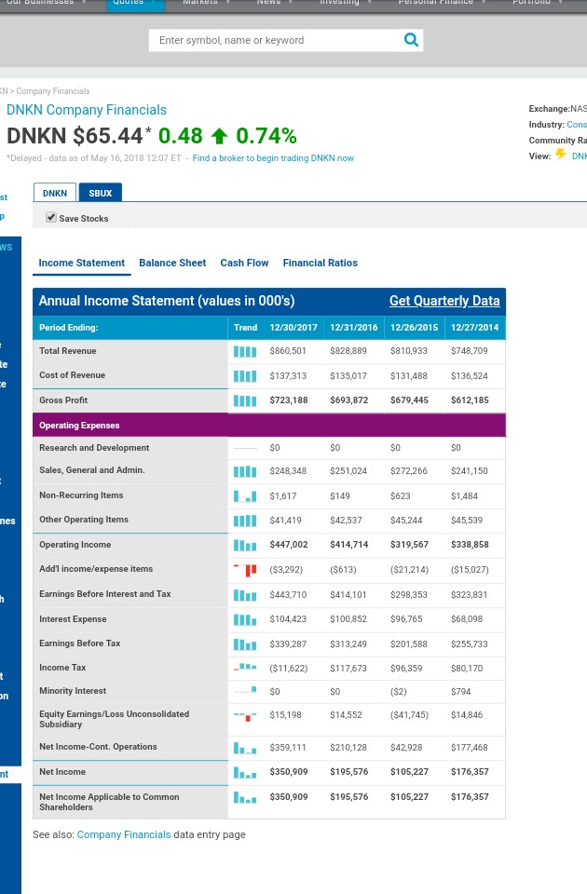The width and height of the screenshot is (587, 894).
Task: Click the Net Income Applicable to Common Shareholders trend chart
Action: point(245,797)
